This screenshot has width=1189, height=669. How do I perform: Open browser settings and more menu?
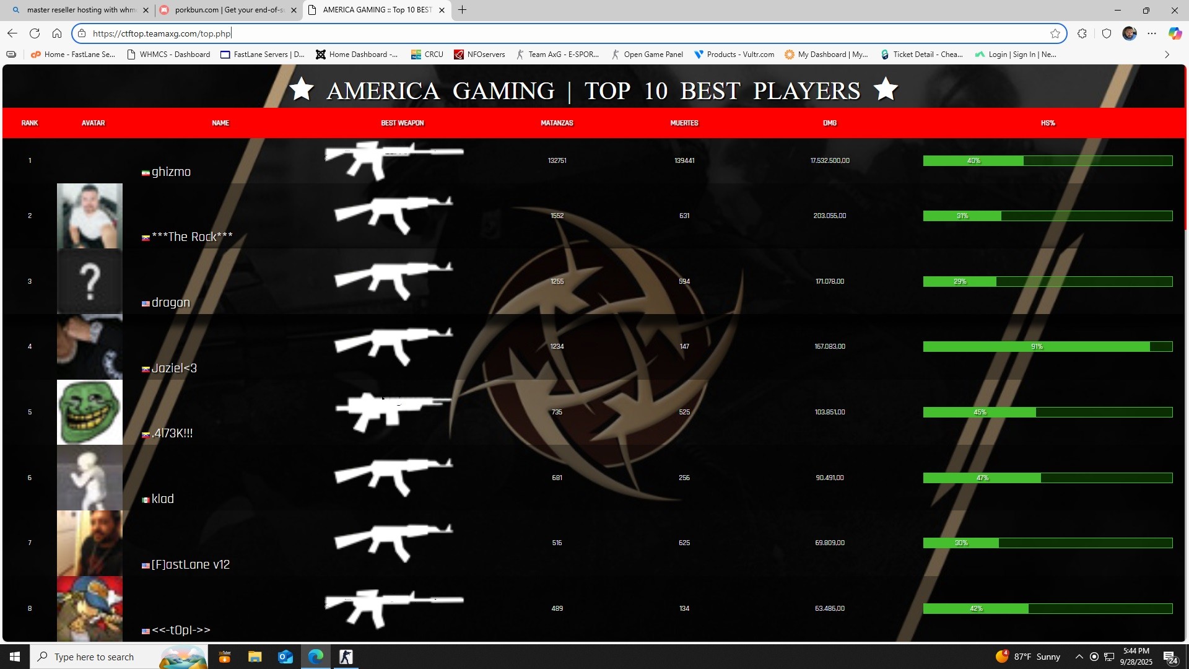[1152, 33]
